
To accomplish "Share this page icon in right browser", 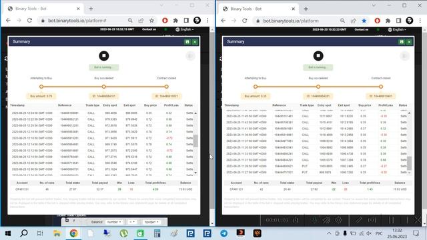I will point(353,21).
